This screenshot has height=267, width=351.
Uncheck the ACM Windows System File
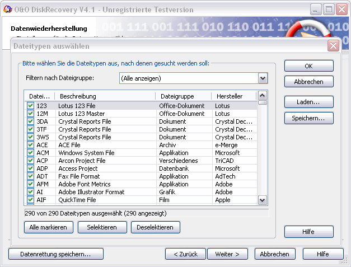[30, 152]
